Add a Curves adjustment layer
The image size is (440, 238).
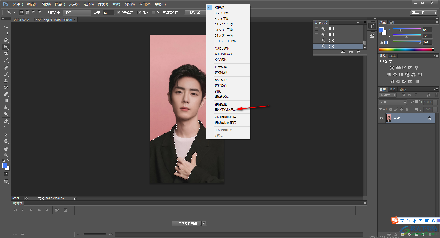[x=404, y=68]
